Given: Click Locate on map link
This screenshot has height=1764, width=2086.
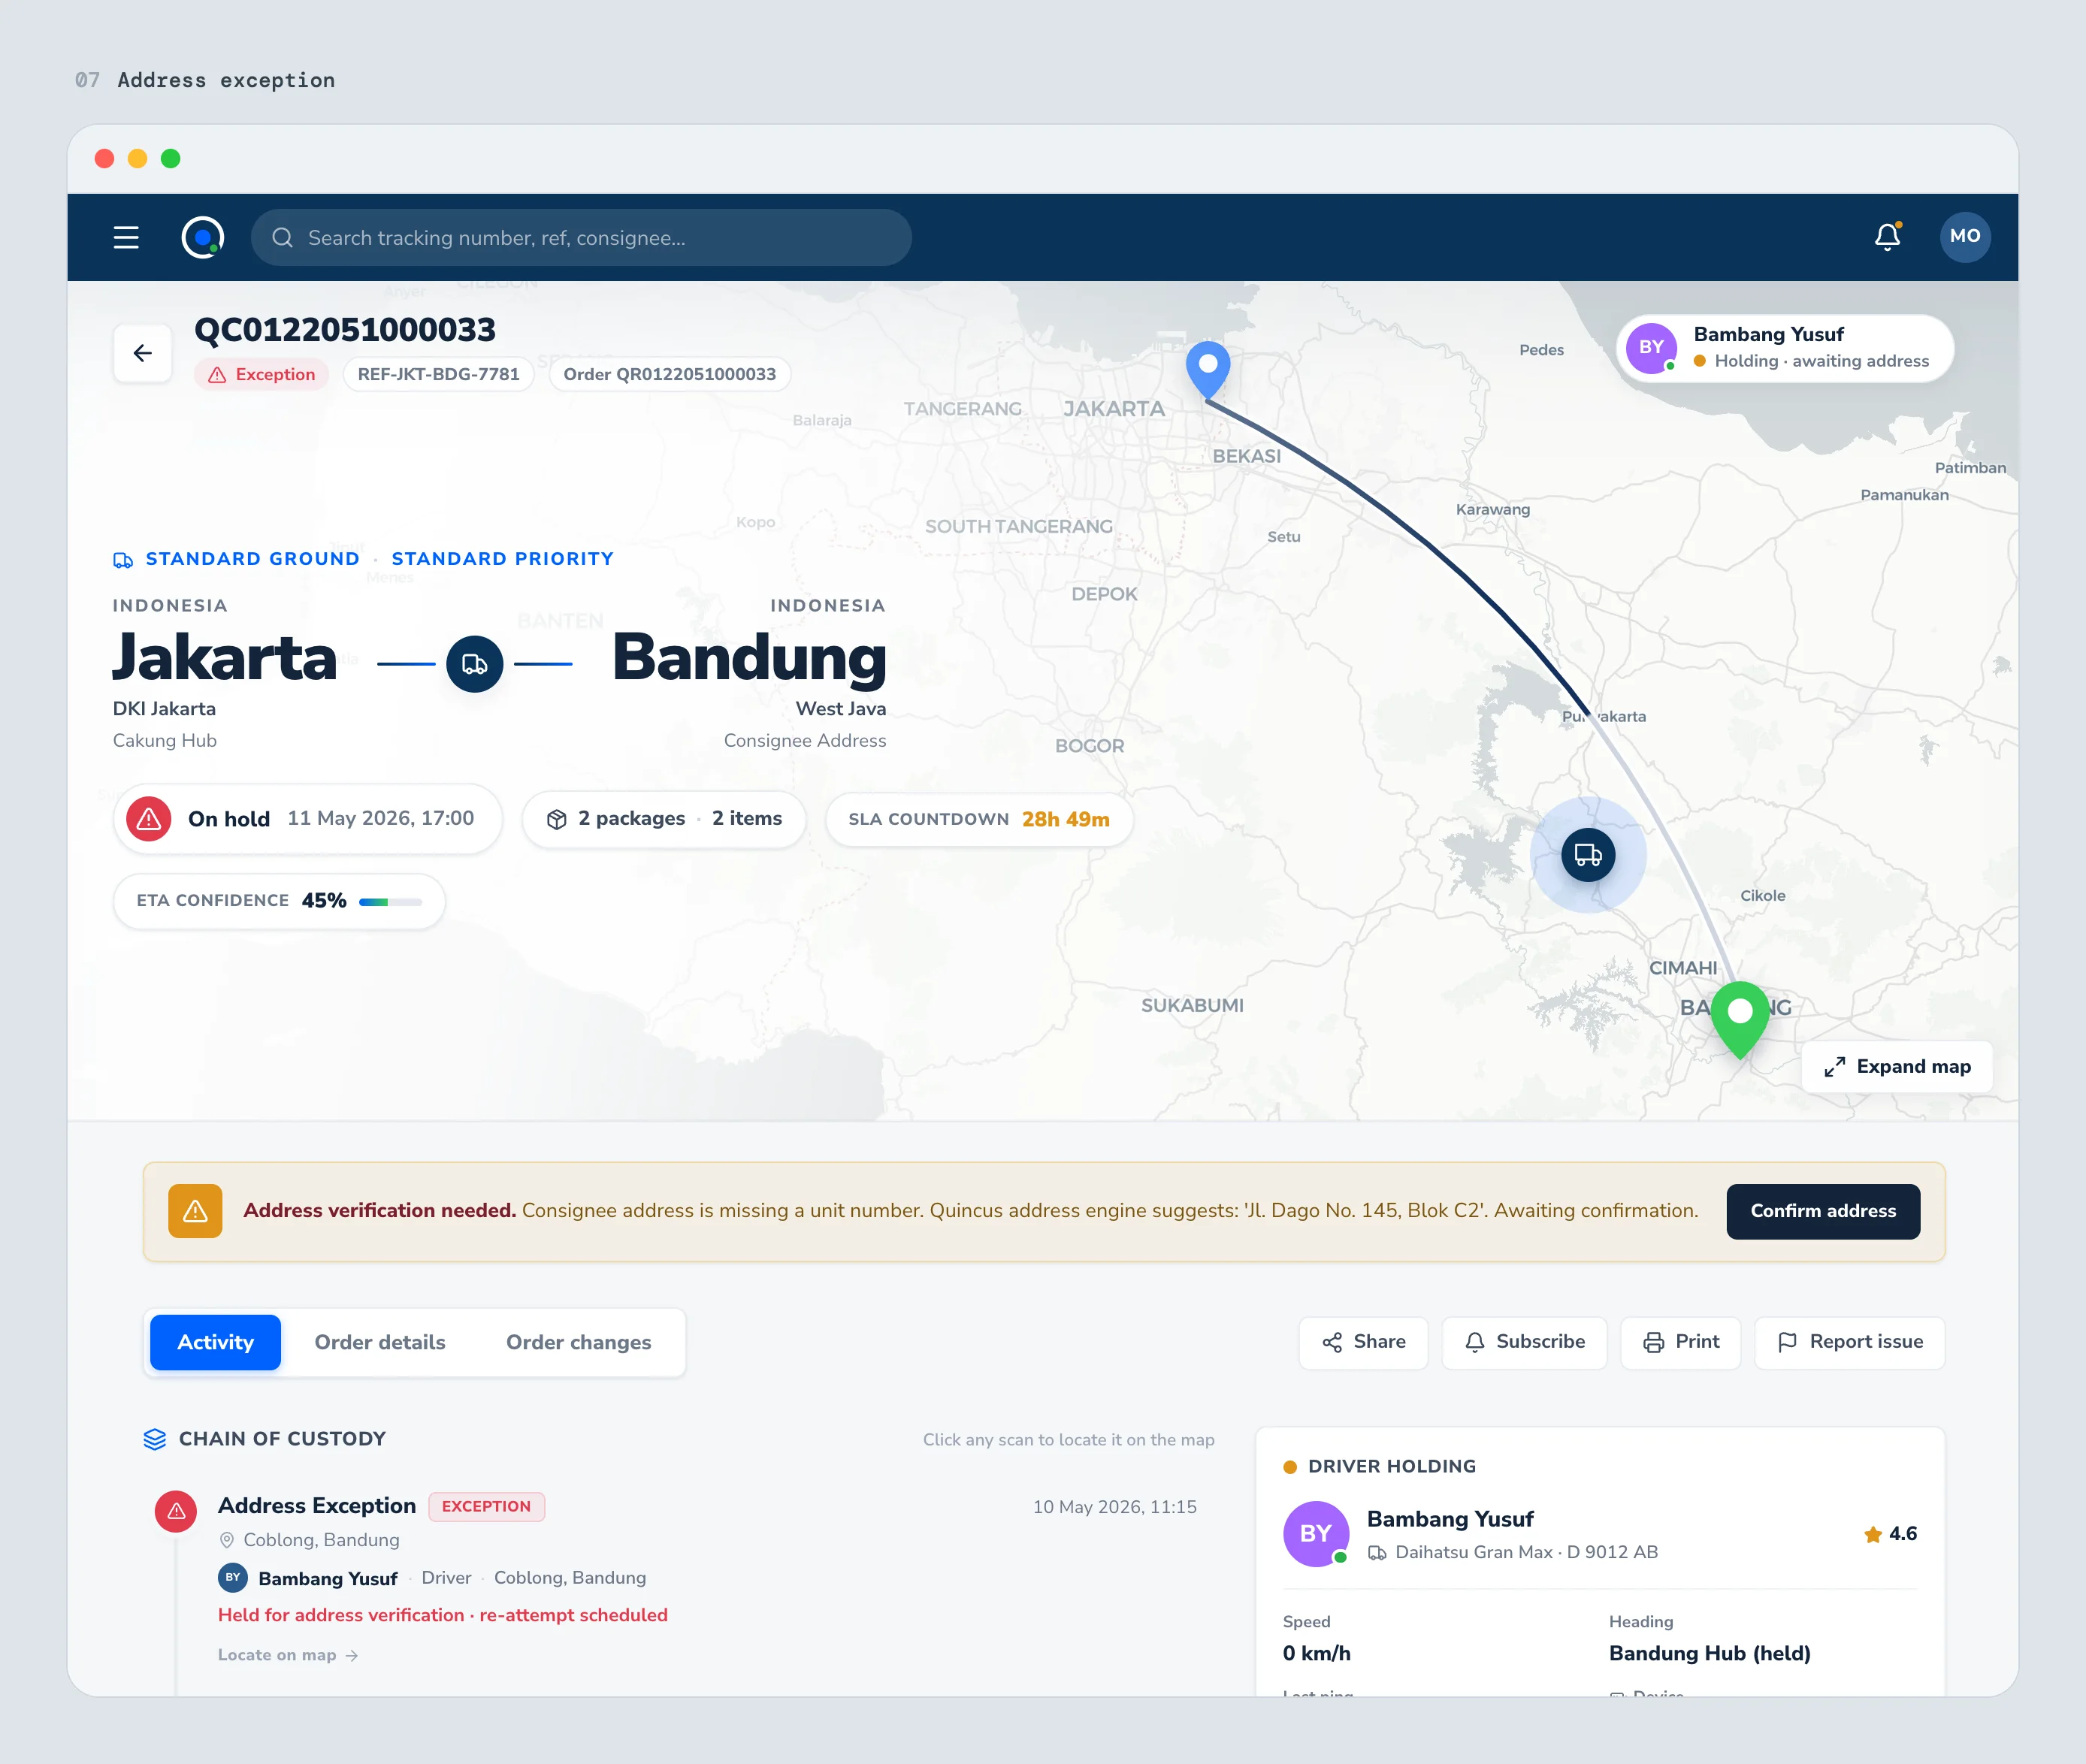Looking at the screenshot, I should coord(288,1655).
